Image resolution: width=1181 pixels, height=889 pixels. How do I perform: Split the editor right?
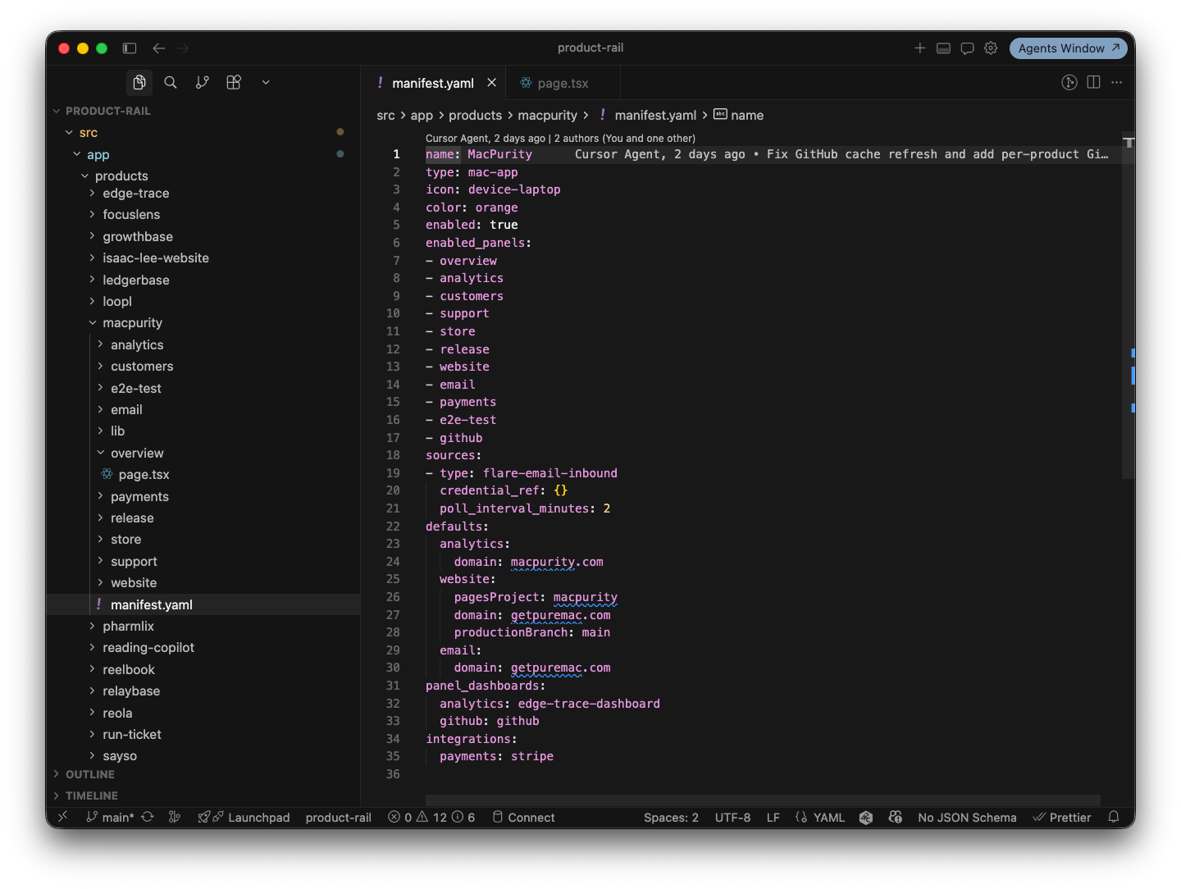1093,82
